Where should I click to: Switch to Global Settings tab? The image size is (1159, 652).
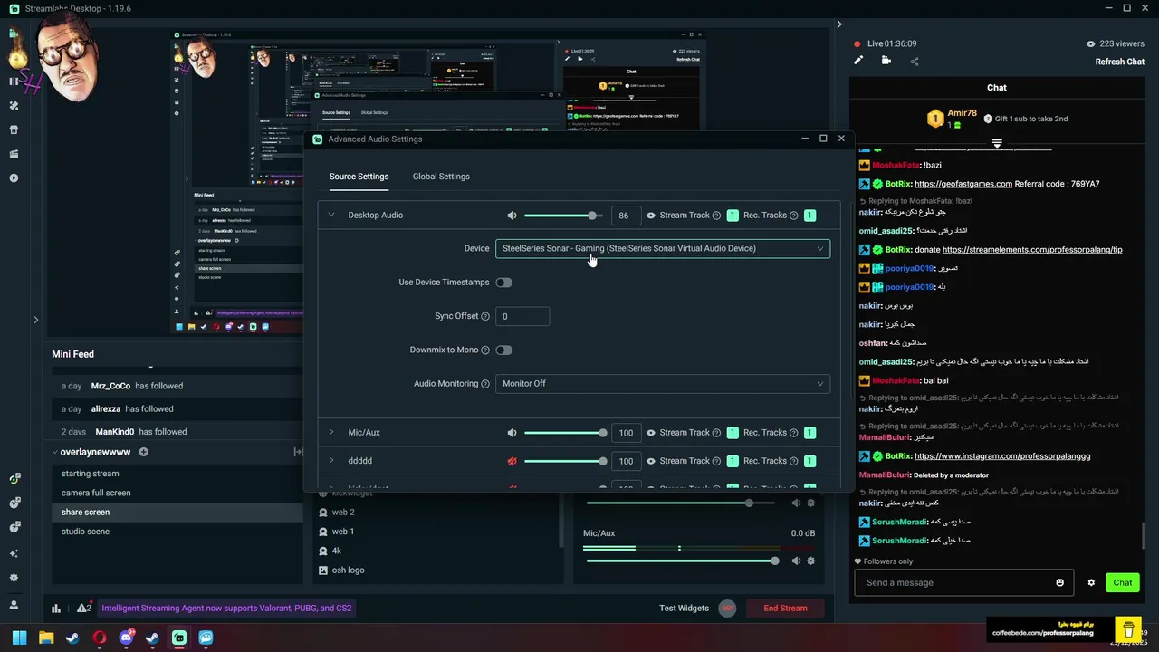441,177
